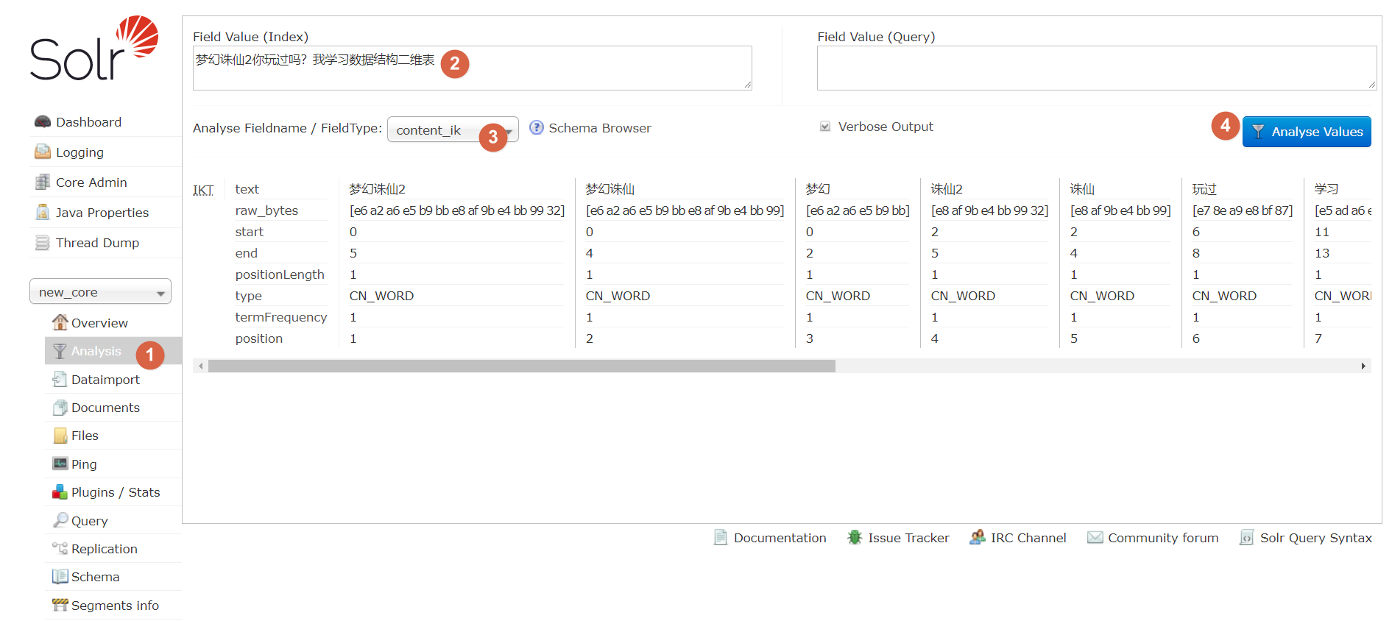The image size is (1392, 621).
Task: Click into Field Value (Query) textarea
Action: pyautogui.click(x=1096, y=68)
